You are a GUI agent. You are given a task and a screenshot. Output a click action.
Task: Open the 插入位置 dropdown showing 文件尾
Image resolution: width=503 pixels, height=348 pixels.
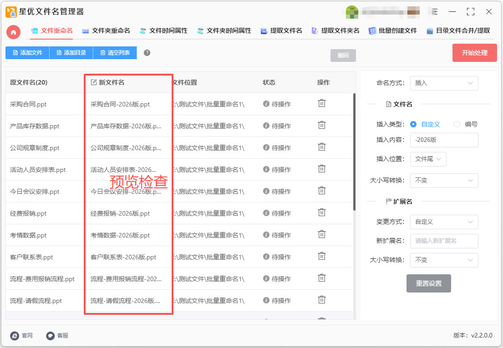click(x=428, y=159)
